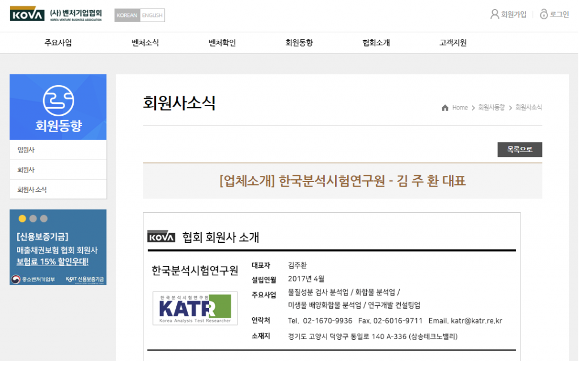Click the 신용보증기금 logo in the banner
The image size is (580, 375).
click(84, 279)
